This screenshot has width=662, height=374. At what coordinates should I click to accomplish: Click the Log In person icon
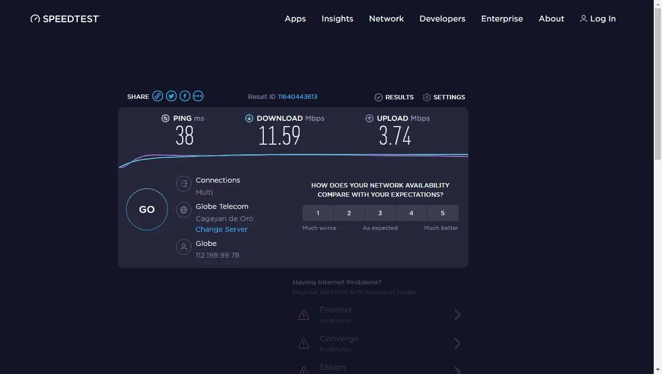(x=583, y=19)
